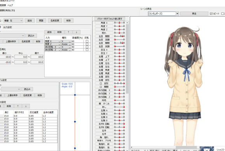
Task: Click the middle blue pendulum point
Action: 75,122
